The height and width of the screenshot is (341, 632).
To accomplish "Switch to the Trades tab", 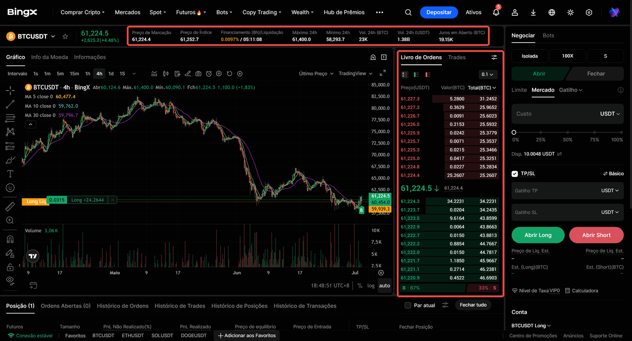I will click(x=457, y=58).
